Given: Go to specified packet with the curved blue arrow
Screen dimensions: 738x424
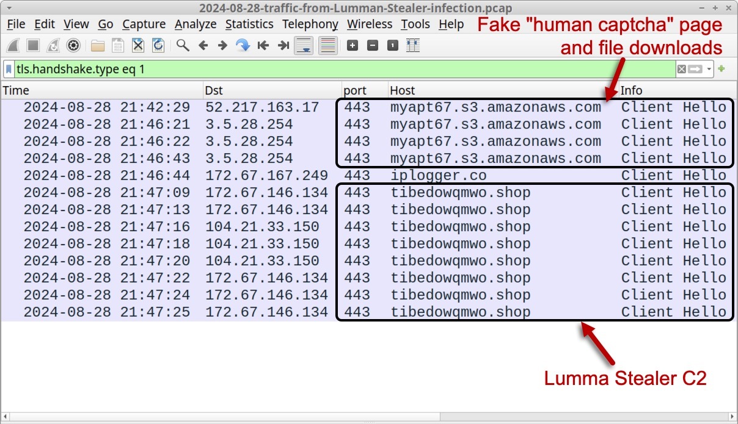Looking at the screenshot, I should pos(243,45).
